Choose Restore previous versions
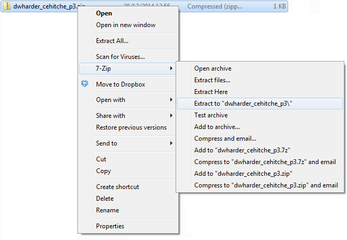This screenshot has height=240, width=347. pos(131,127)
